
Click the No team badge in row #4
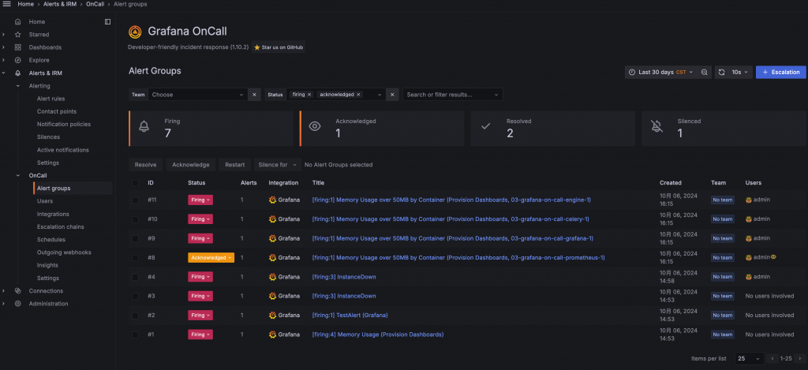(723, 277)
